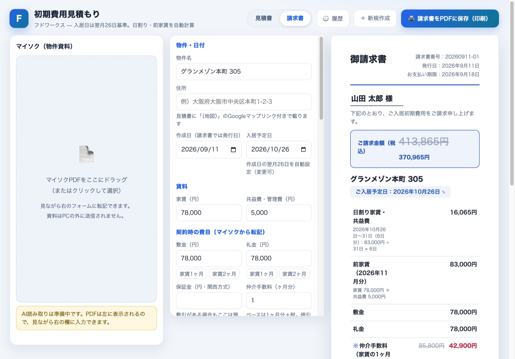Click the ご入居予定日：2026年10月26日 badge
The width and height of the screenshot is (515, 359).
pos(400,192)
